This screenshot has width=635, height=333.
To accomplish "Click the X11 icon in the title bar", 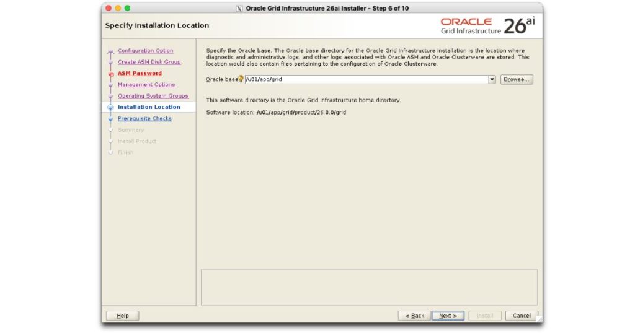I will pyautogui.click(x=239, y=9).
